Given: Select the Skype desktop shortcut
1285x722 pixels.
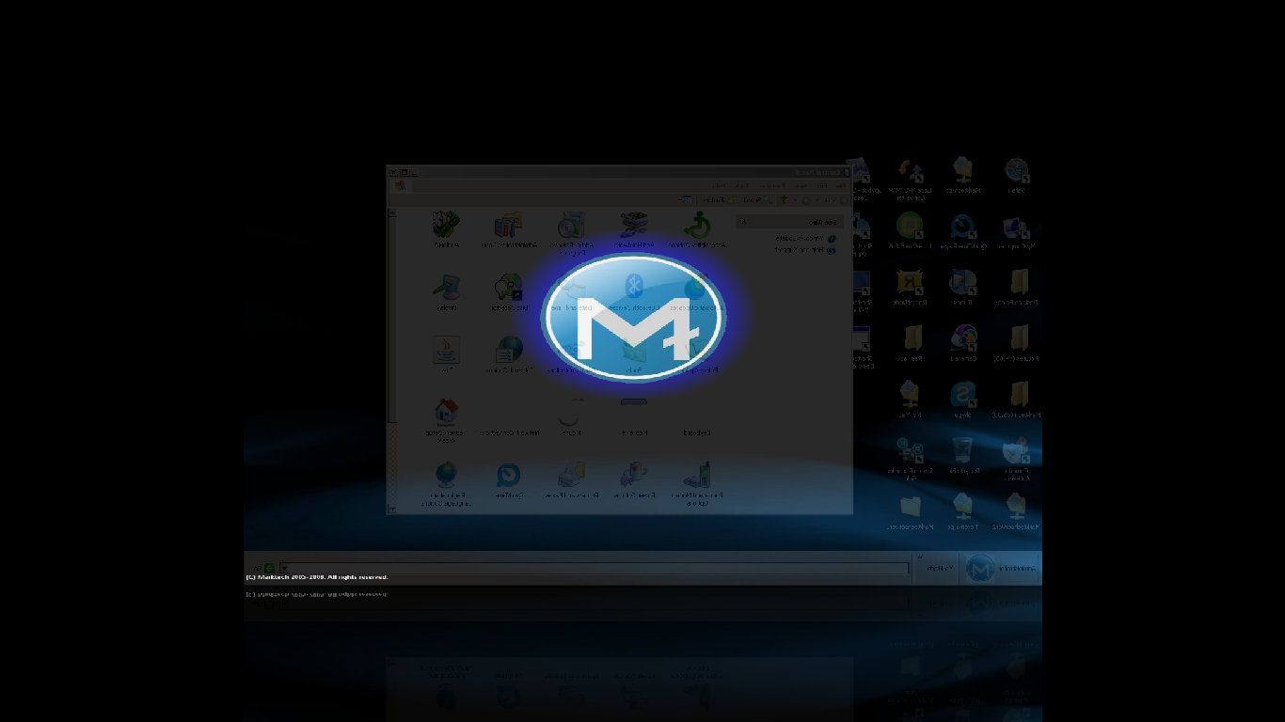Looking at the screenshot, I should (962, 395).
